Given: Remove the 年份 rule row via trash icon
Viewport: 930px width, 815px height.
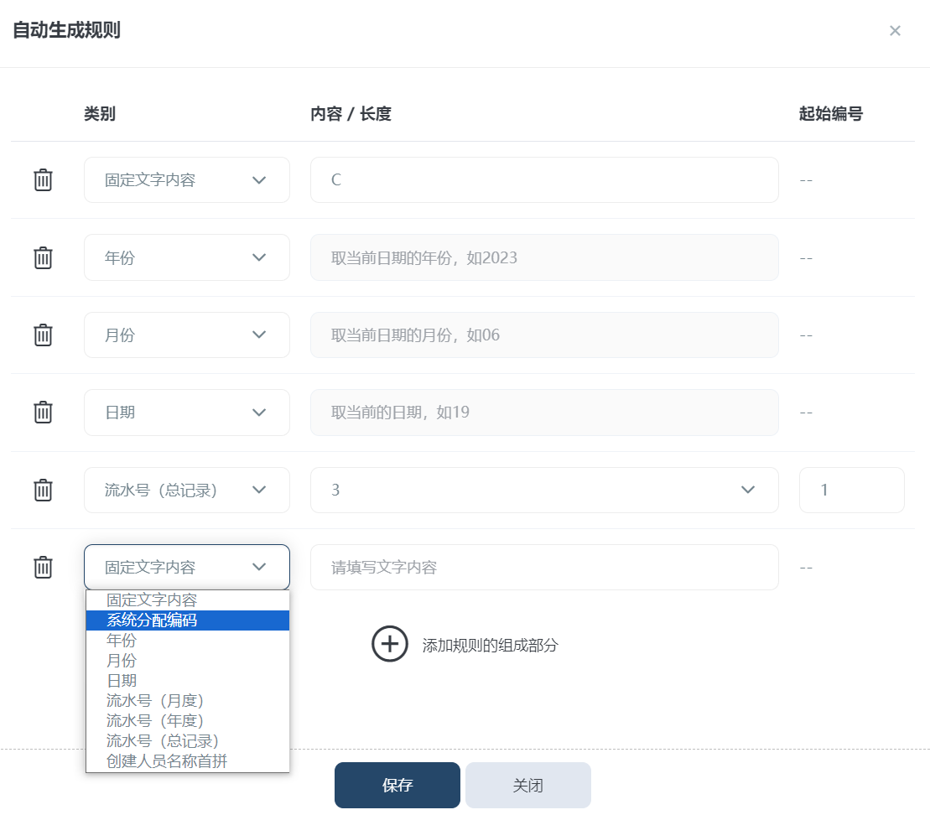Looking at the screenshot, I should click(x=43, y=257).
